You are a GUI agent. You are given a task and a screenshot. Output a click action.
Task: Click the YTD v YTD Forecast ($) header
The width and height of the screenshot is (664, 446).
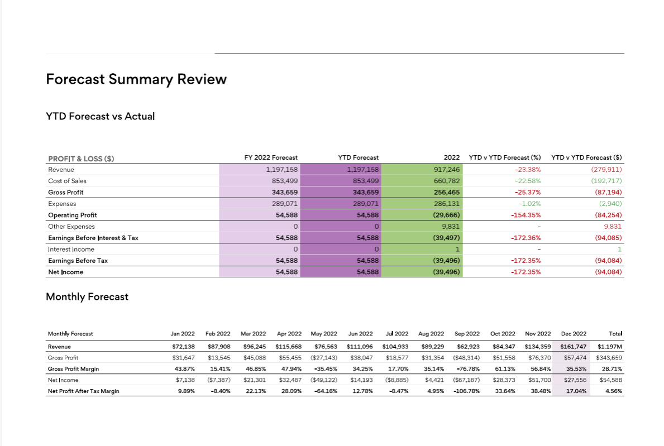pyautogui.click(x=586, y=158)
